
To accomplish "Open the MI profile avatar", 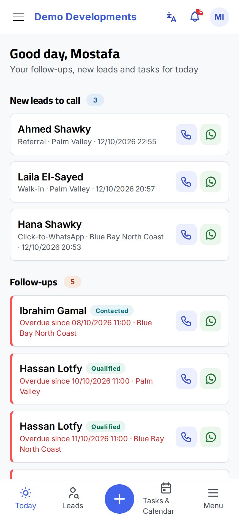I will (219, 17).
